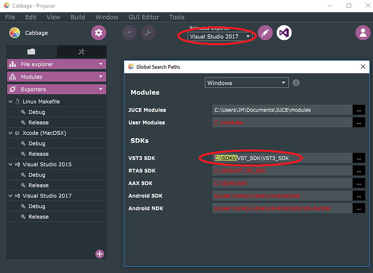Image resolution: width=373 pixels, height=273 pixels.
Task: Open the Build menu
Action: [78, 17]
